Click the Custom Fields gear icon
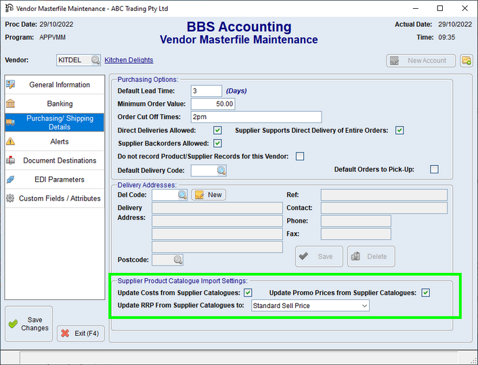 pyautogui.click(x=11, y=198)
